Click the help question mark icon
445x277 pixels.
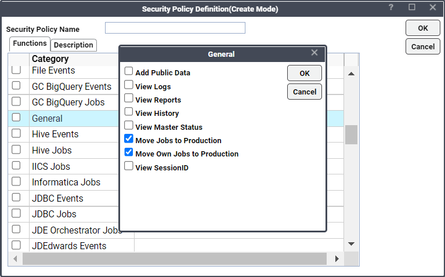(x=391, y=8)
